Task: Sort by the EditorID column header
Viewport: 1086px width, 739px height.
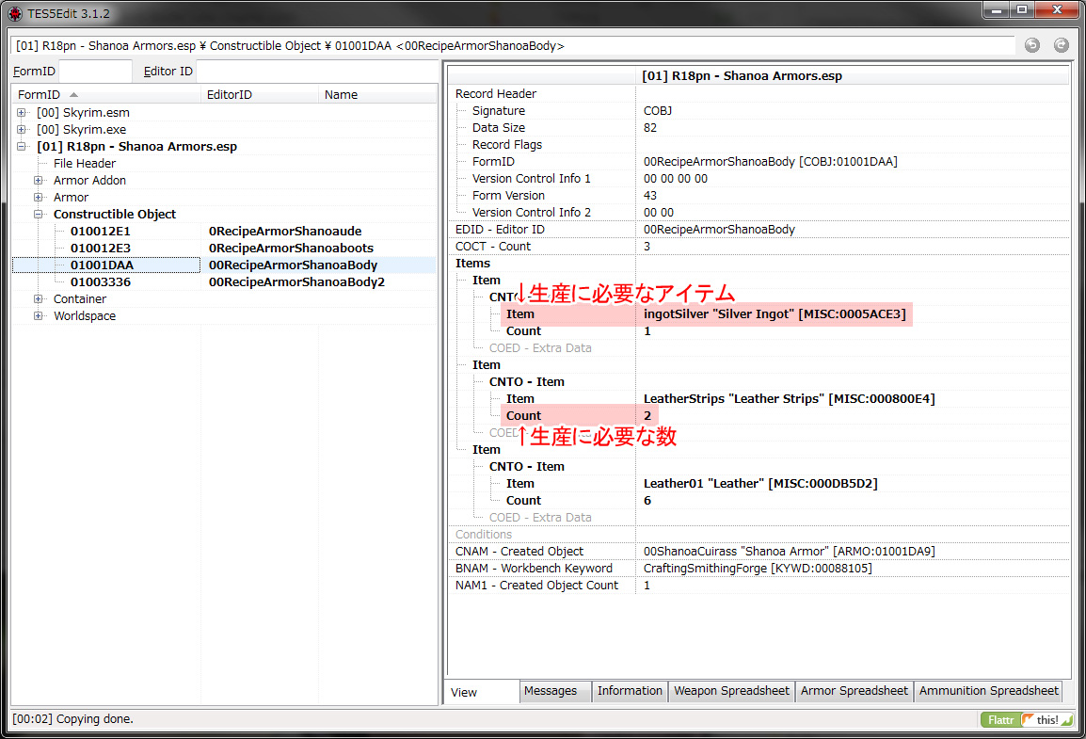Action: tap(260, 94)
